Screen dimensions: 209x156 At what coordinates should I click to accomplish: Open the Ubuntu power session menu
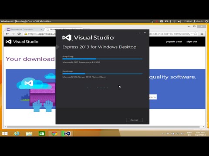point(206,21)
